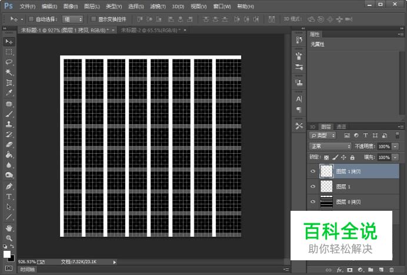Hide the 图层 1 拷贝 layer
This screenshot has width=407, height=275.
coord(313,171)
